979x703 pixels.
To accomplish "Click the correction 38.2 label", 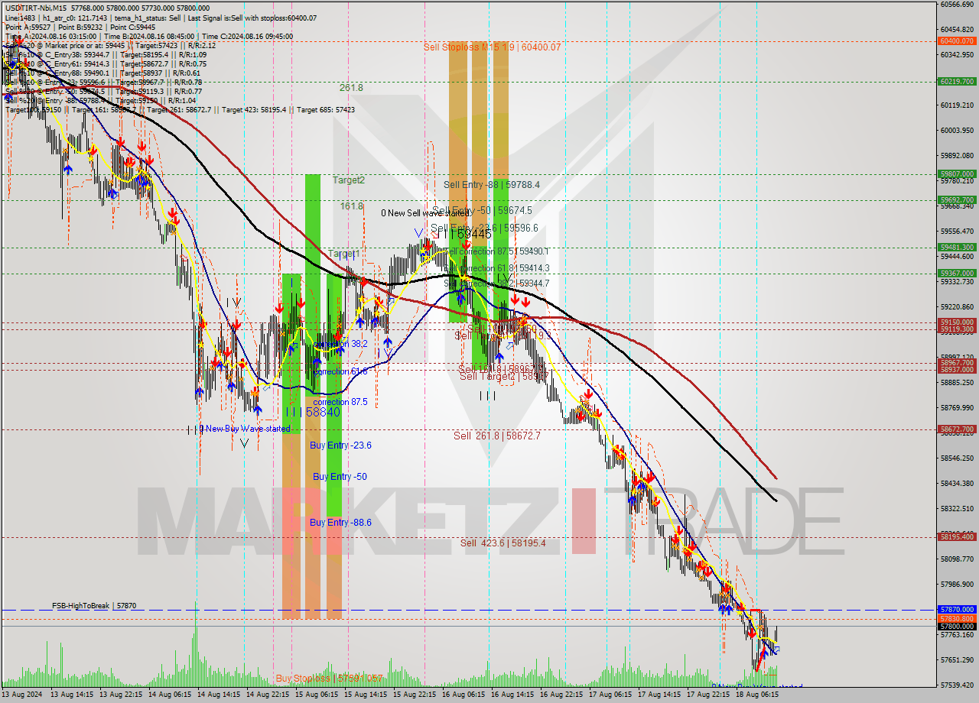I will [340, 344].
